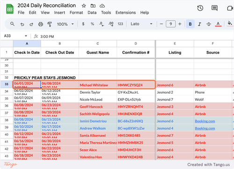The image size is (234, 169).
Task: Increase font size with plus
Action: 180,24
